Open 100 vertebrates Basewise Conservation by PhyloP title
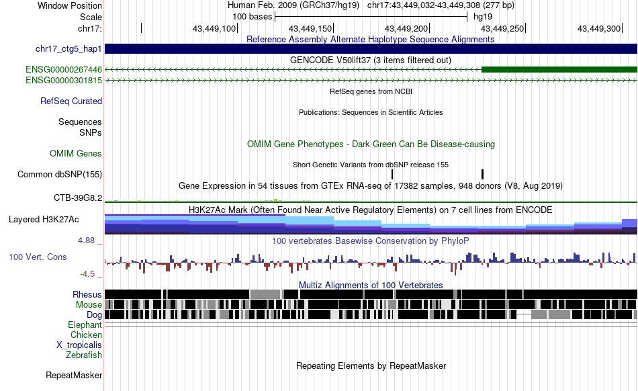The width and height of the screenshot is (638, 391). (371, 241)
